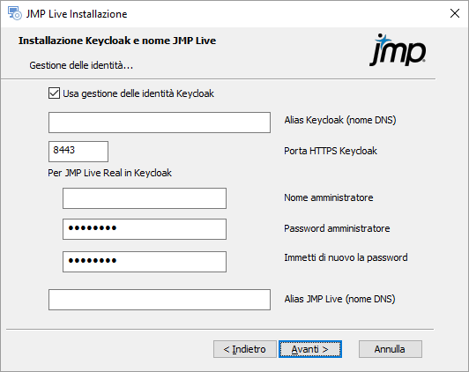Screen dimensions: 469x372
Task: Uncheck Usa gestione delle identità Keycloak
Action: [x=54, y=93]
